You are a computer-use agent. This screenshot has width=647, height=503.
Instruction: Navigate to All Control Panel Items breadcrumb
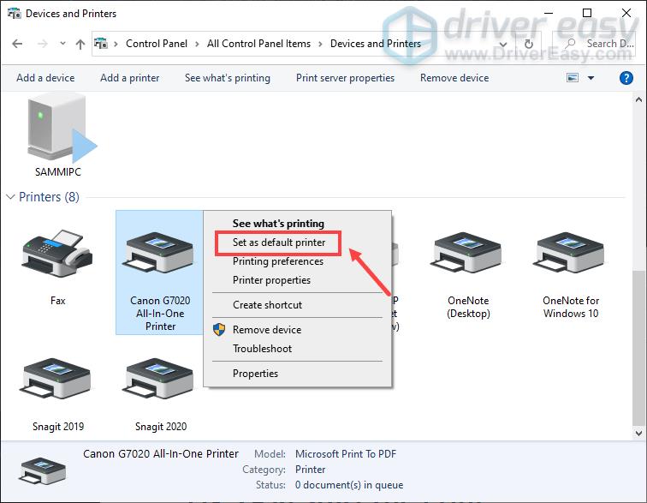[x=258, y=44]
